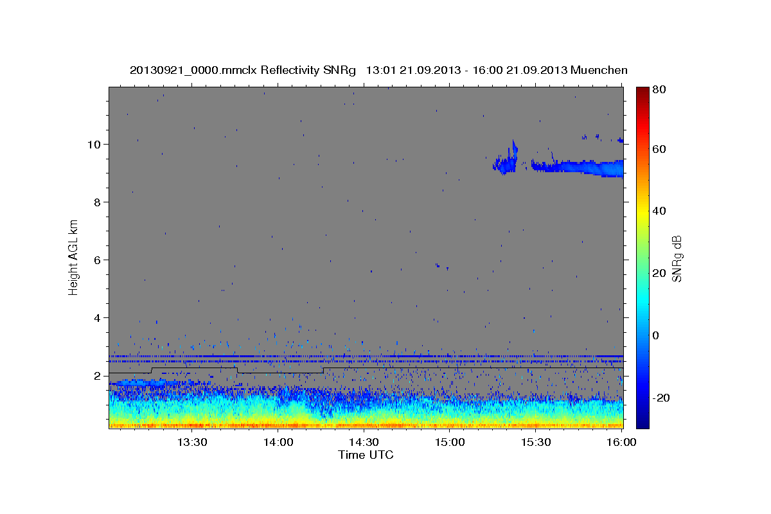Click the 'Height AGL km' y-axis label

click(x=74, y=257)
